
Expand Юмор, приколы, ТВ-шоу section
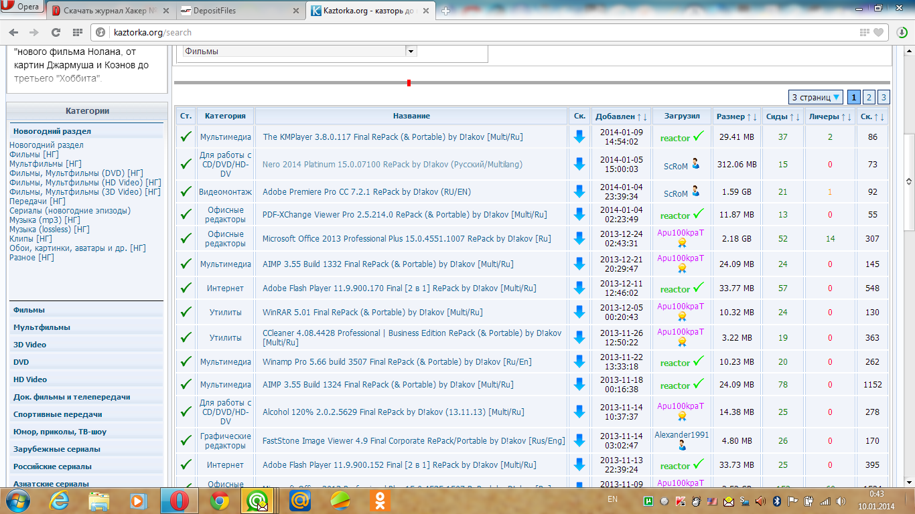point(86,432)
